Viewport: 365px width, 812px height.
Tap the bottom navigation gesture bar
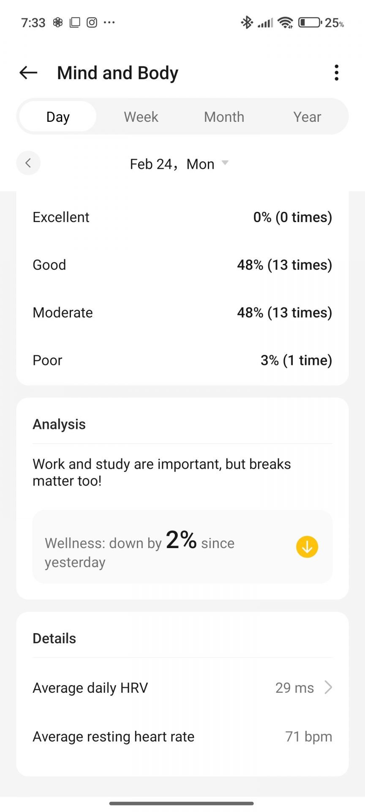click(x=182, y=803)
